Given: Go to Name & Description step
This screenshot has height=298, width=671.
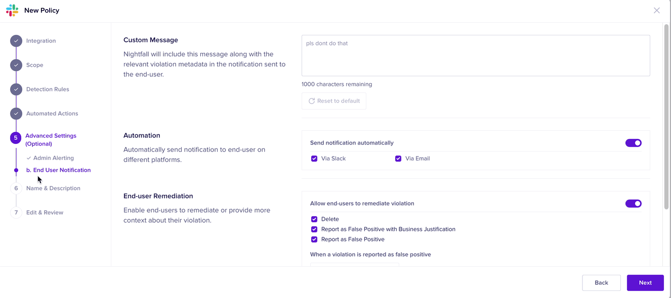Looking at the screenshot, I should [53, 188].
